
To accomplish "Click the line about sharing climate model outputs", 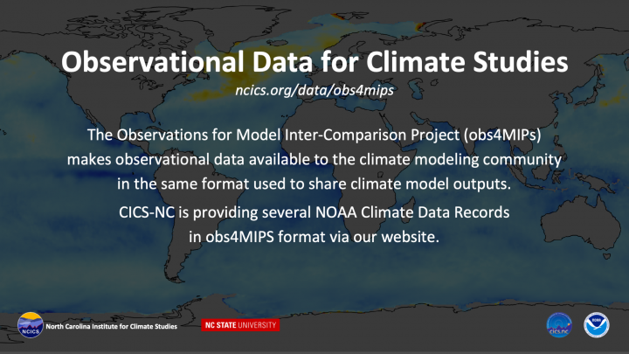I will click(x=314, y=184).
